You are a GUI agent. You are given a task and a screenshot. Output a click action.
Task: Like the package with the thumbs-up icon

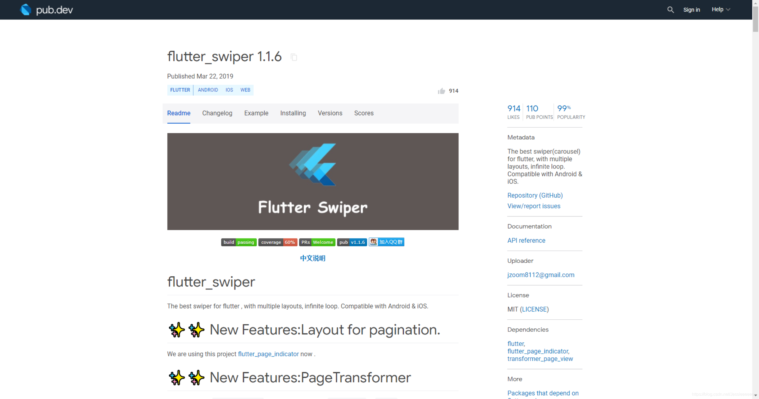pyautogui.click(x=441, y=91)
